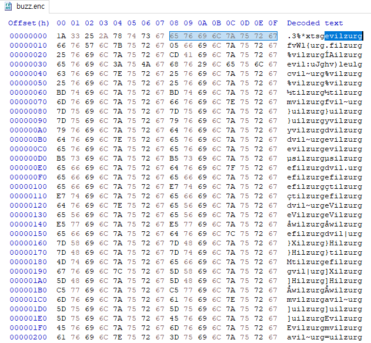Click byte 4A in row 00000030
The height and width of the screenshot is (343, 371).
point(146,64)
